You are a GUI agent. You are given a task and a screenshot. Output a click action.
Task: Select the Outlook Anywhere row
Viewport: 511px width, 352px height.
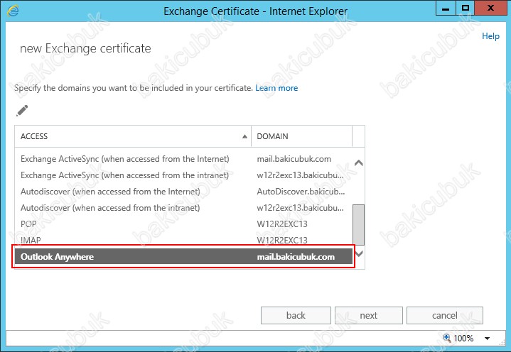[x=183, y=257]
